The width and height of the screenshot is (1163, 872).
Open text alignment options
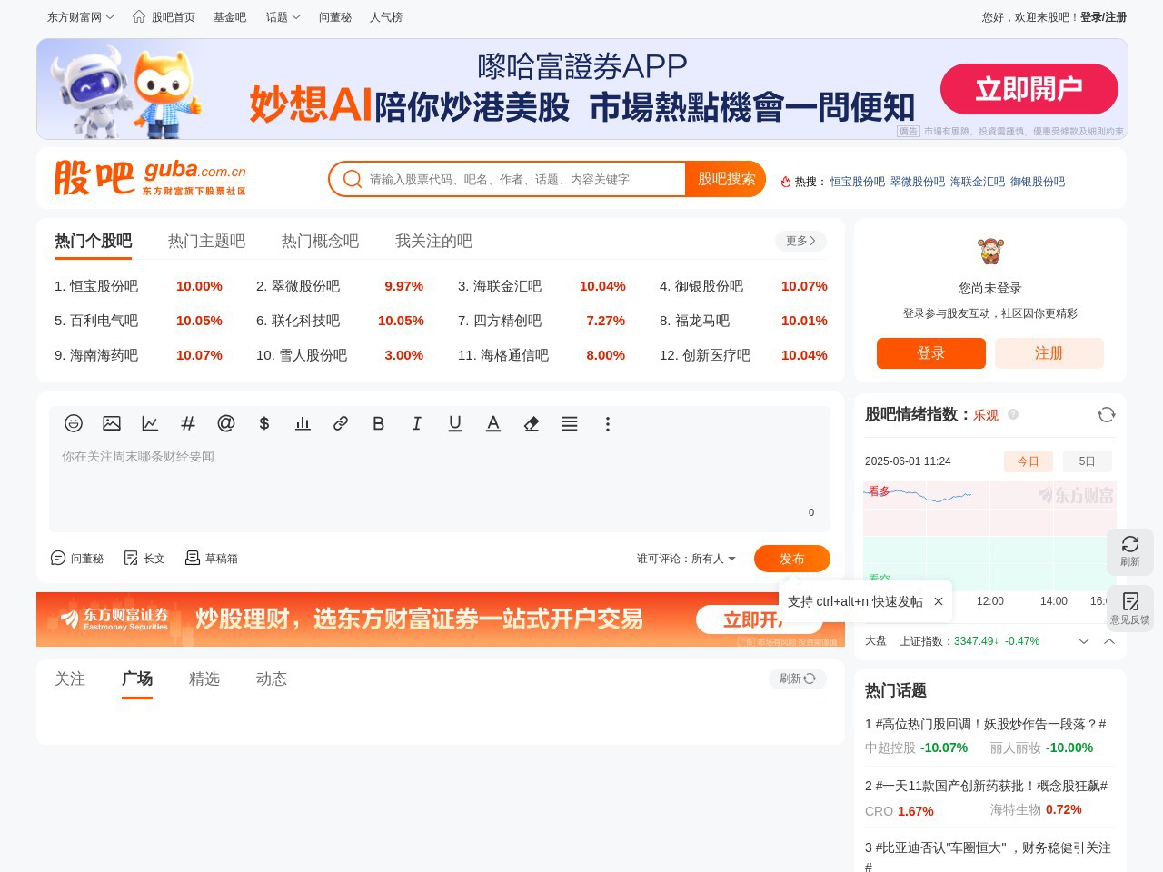(x=570, y=423)
